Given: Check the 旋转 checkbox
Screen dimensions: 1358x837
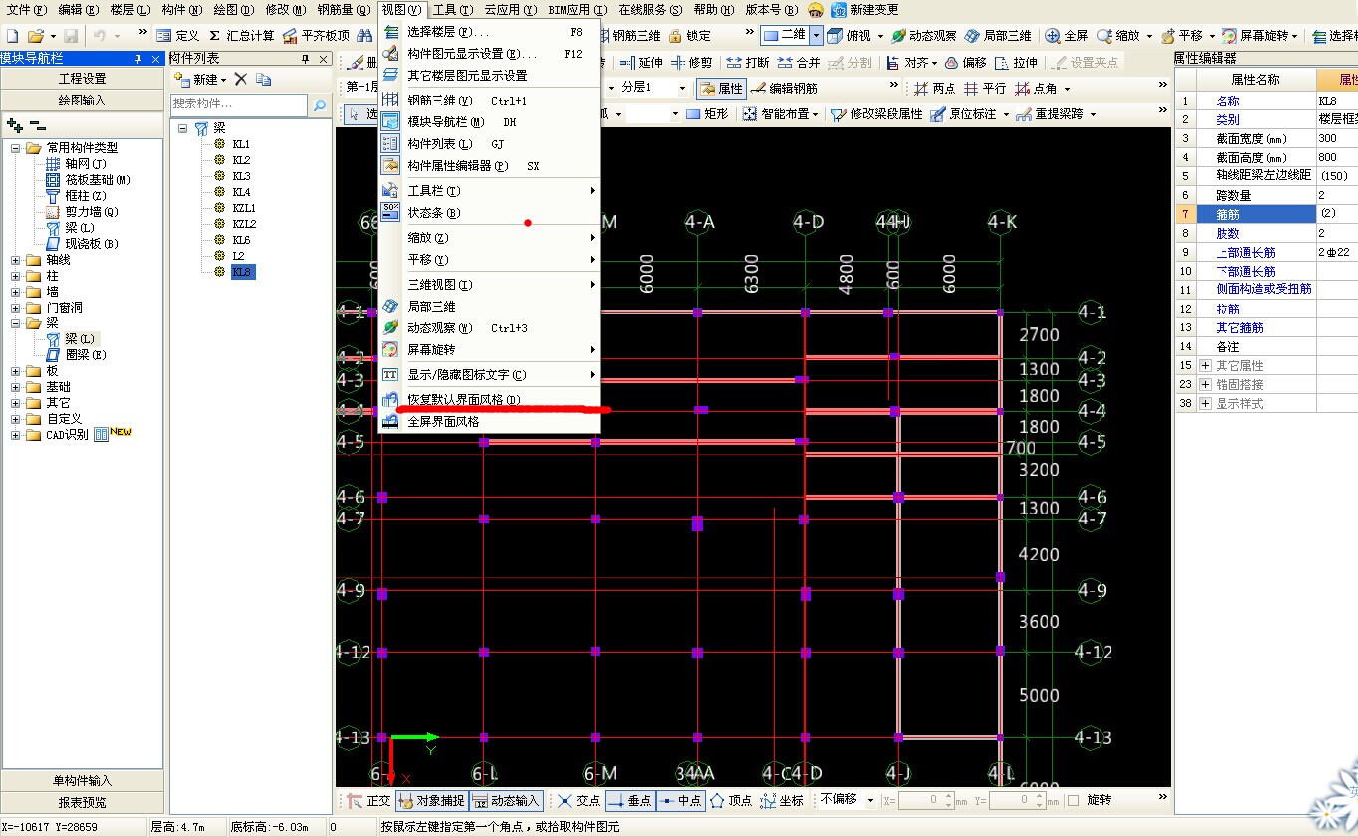Looking at the screenshot, I should pos(1073,800).
